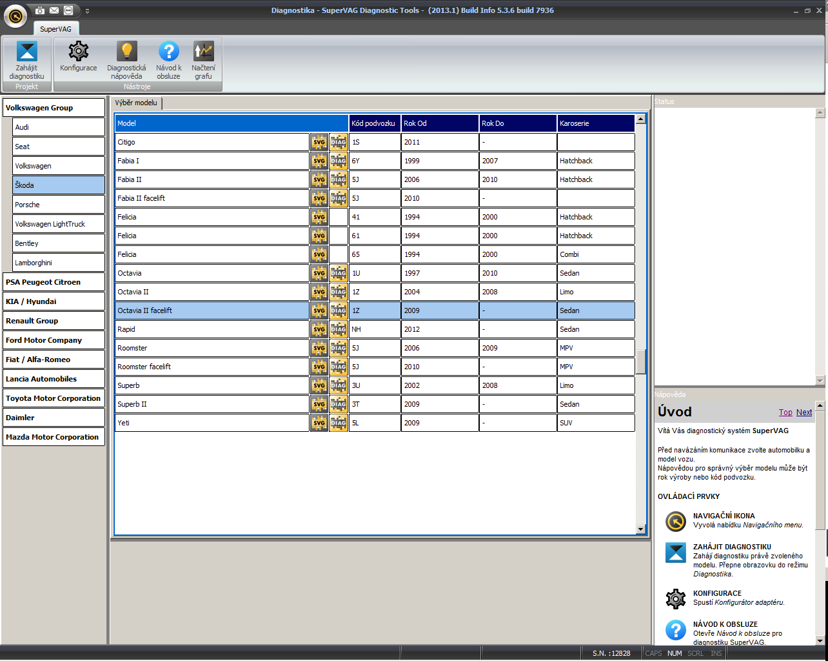Click Status panel scrollbar down arrow
828x661 pixels.
click(x=820, y=380)
